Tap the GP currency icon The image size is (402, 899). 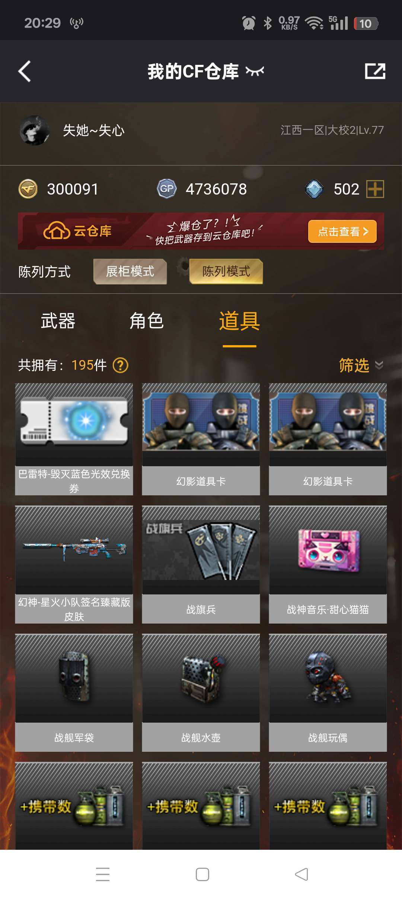tap(166, 189)
